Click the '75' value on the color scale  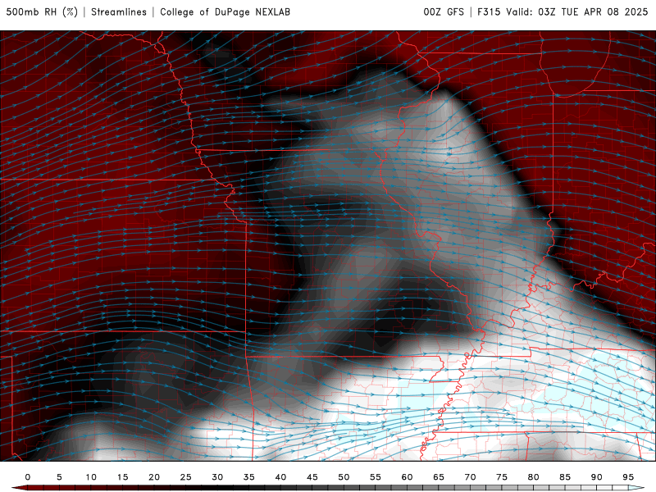pyautogui.click(x=502, y=477)
